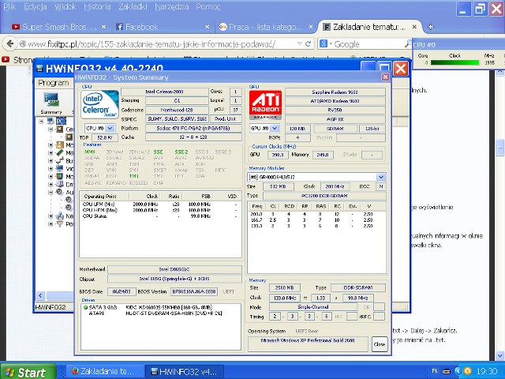505x379 pixels.
Task: Select the Monitor tree node icon
Action: 60,176
